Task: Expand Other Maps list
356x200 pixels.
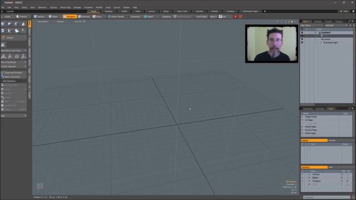Action: coord(303,133)
